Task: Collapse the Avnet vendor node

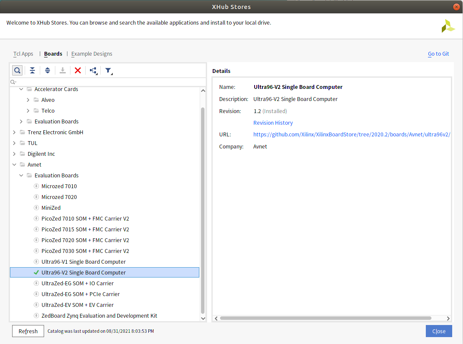Action: point(14,164)
